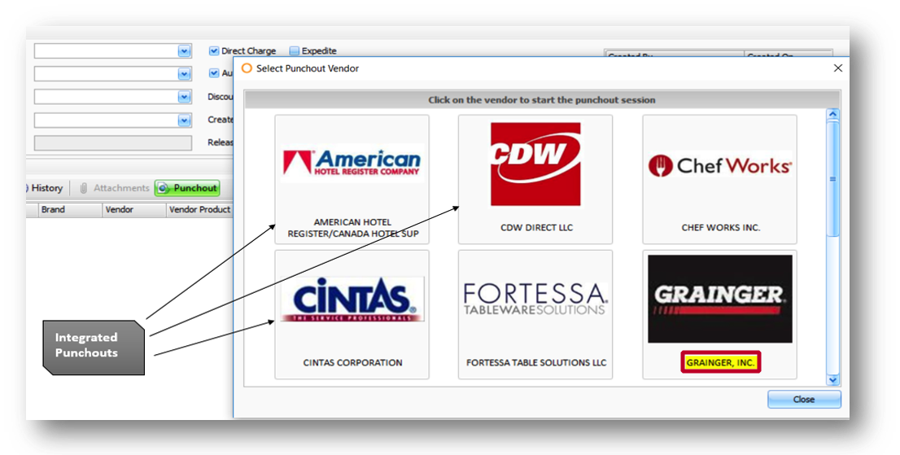
Task: Click AMERICAN HOTEL REGISTER/CANADA HOTEL SUP caption
Action: pyautogui.click(x=353, y=228)
